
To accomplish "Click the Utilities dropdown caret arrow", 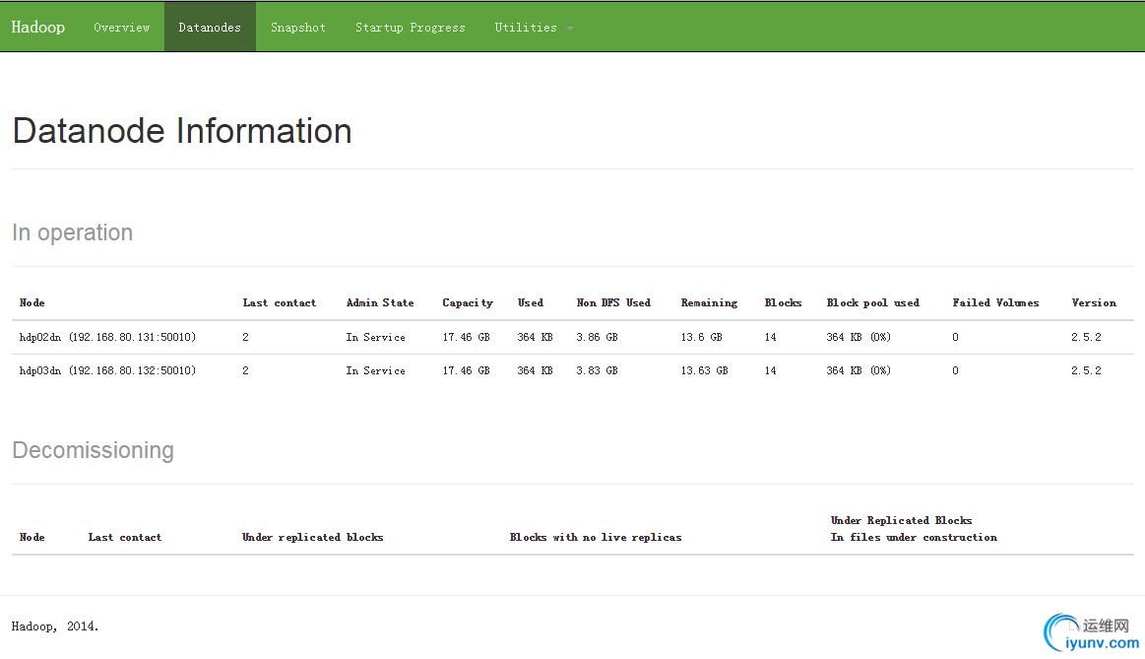I will coord(570,29).
